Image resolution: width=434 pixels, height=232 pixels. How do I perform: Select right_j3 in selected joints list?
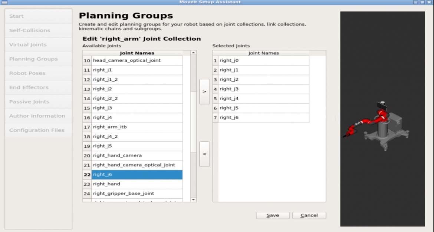[263, 89]
